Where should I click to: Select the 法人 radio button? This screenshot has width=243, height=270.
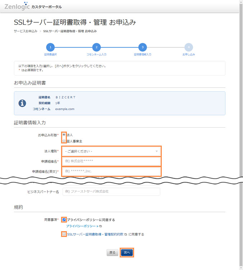tap(64, 134)
